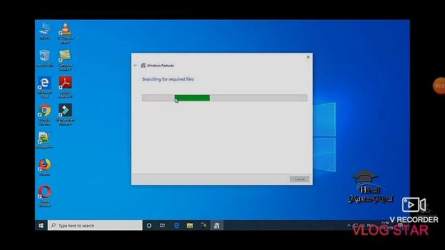445x250 pixels.
Task: Launch Firefox desktop shortcut
Action: click(x=44, y=167)
